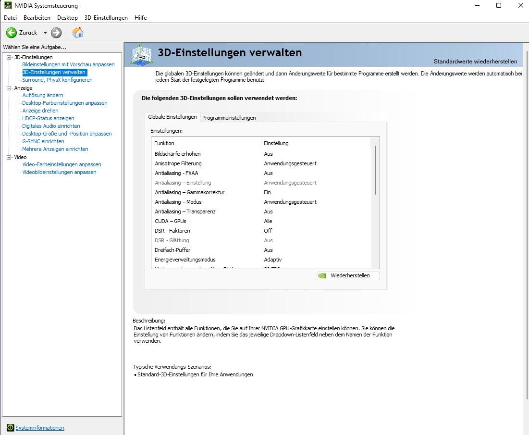
Task: Switch to the Programmeinstellungen tab
Action: 229,118
